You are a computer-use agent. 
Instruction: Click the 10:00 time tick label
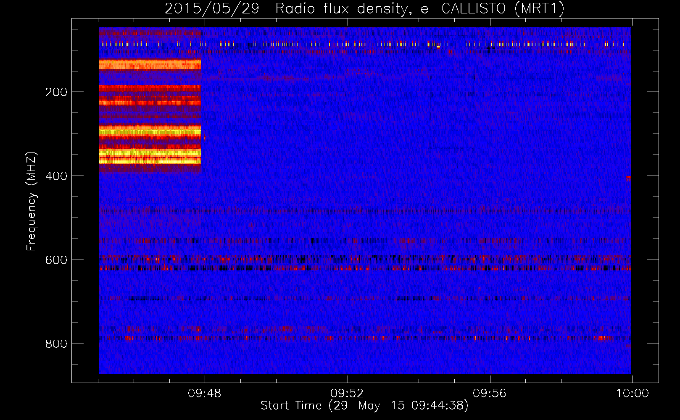633,394
